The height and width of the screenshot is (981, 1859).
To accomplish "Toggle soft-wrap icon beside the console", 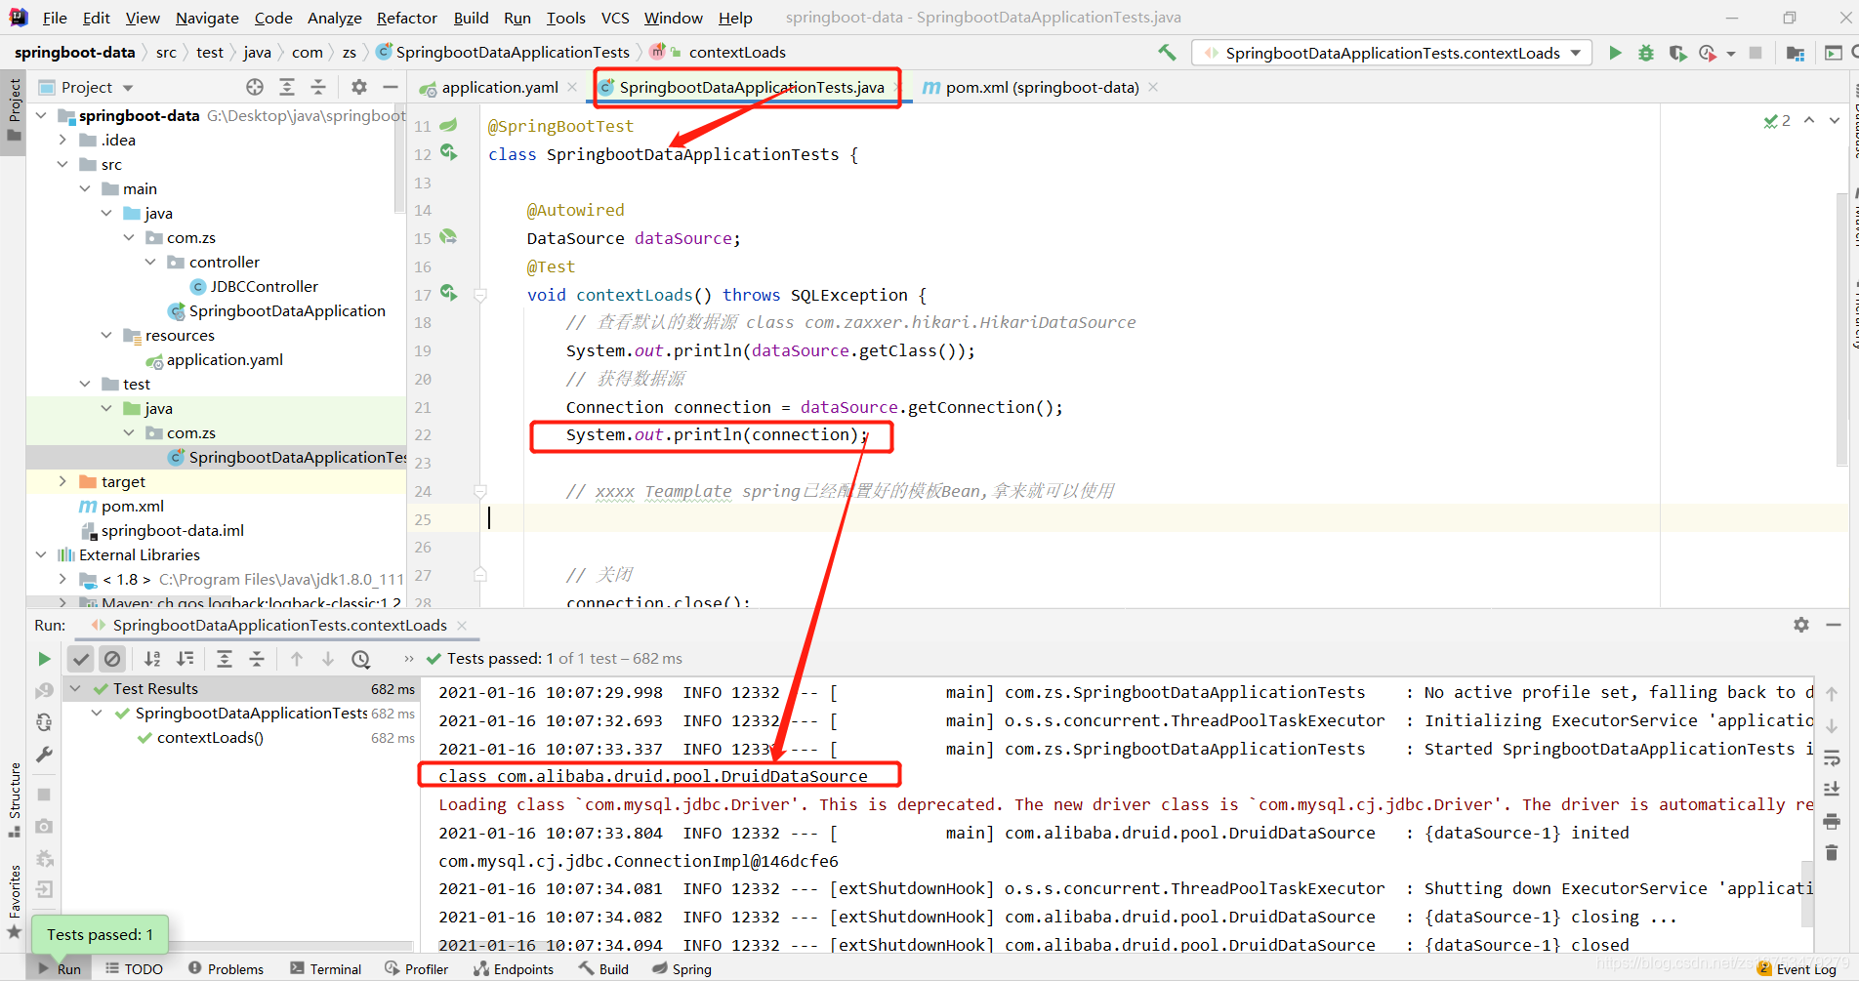I will coord(1832,757).
